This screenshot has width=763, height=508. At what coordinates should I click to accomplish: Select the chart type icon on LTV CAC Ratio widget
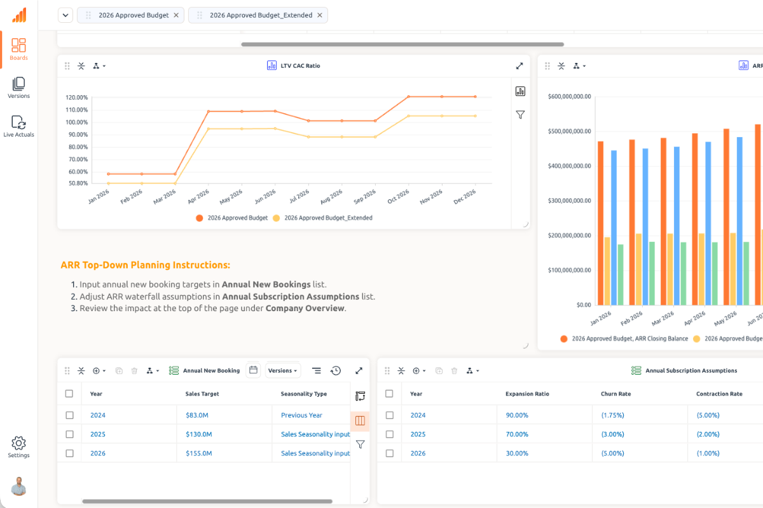tap(520, 91)
